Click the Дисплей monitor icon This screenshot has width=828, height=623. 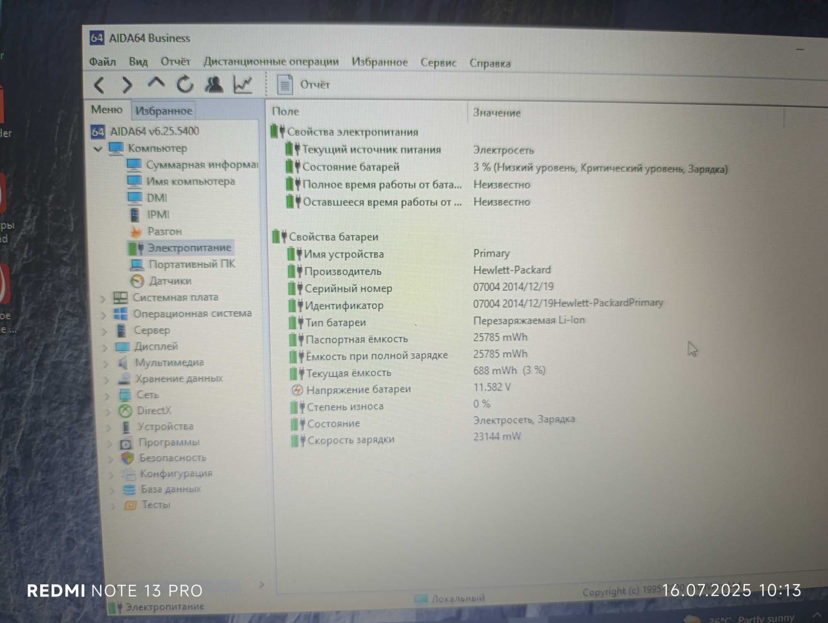click(x=122, y=347)
